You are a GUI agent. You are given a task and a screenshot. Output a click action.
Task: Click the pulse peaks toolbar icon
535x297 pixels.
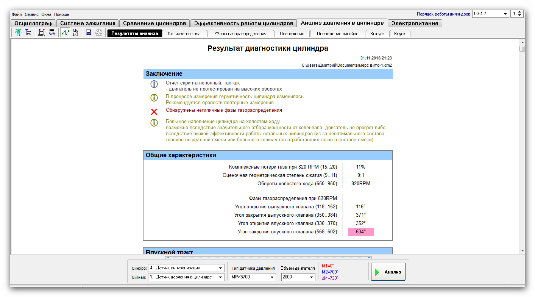tap(52, 33)
